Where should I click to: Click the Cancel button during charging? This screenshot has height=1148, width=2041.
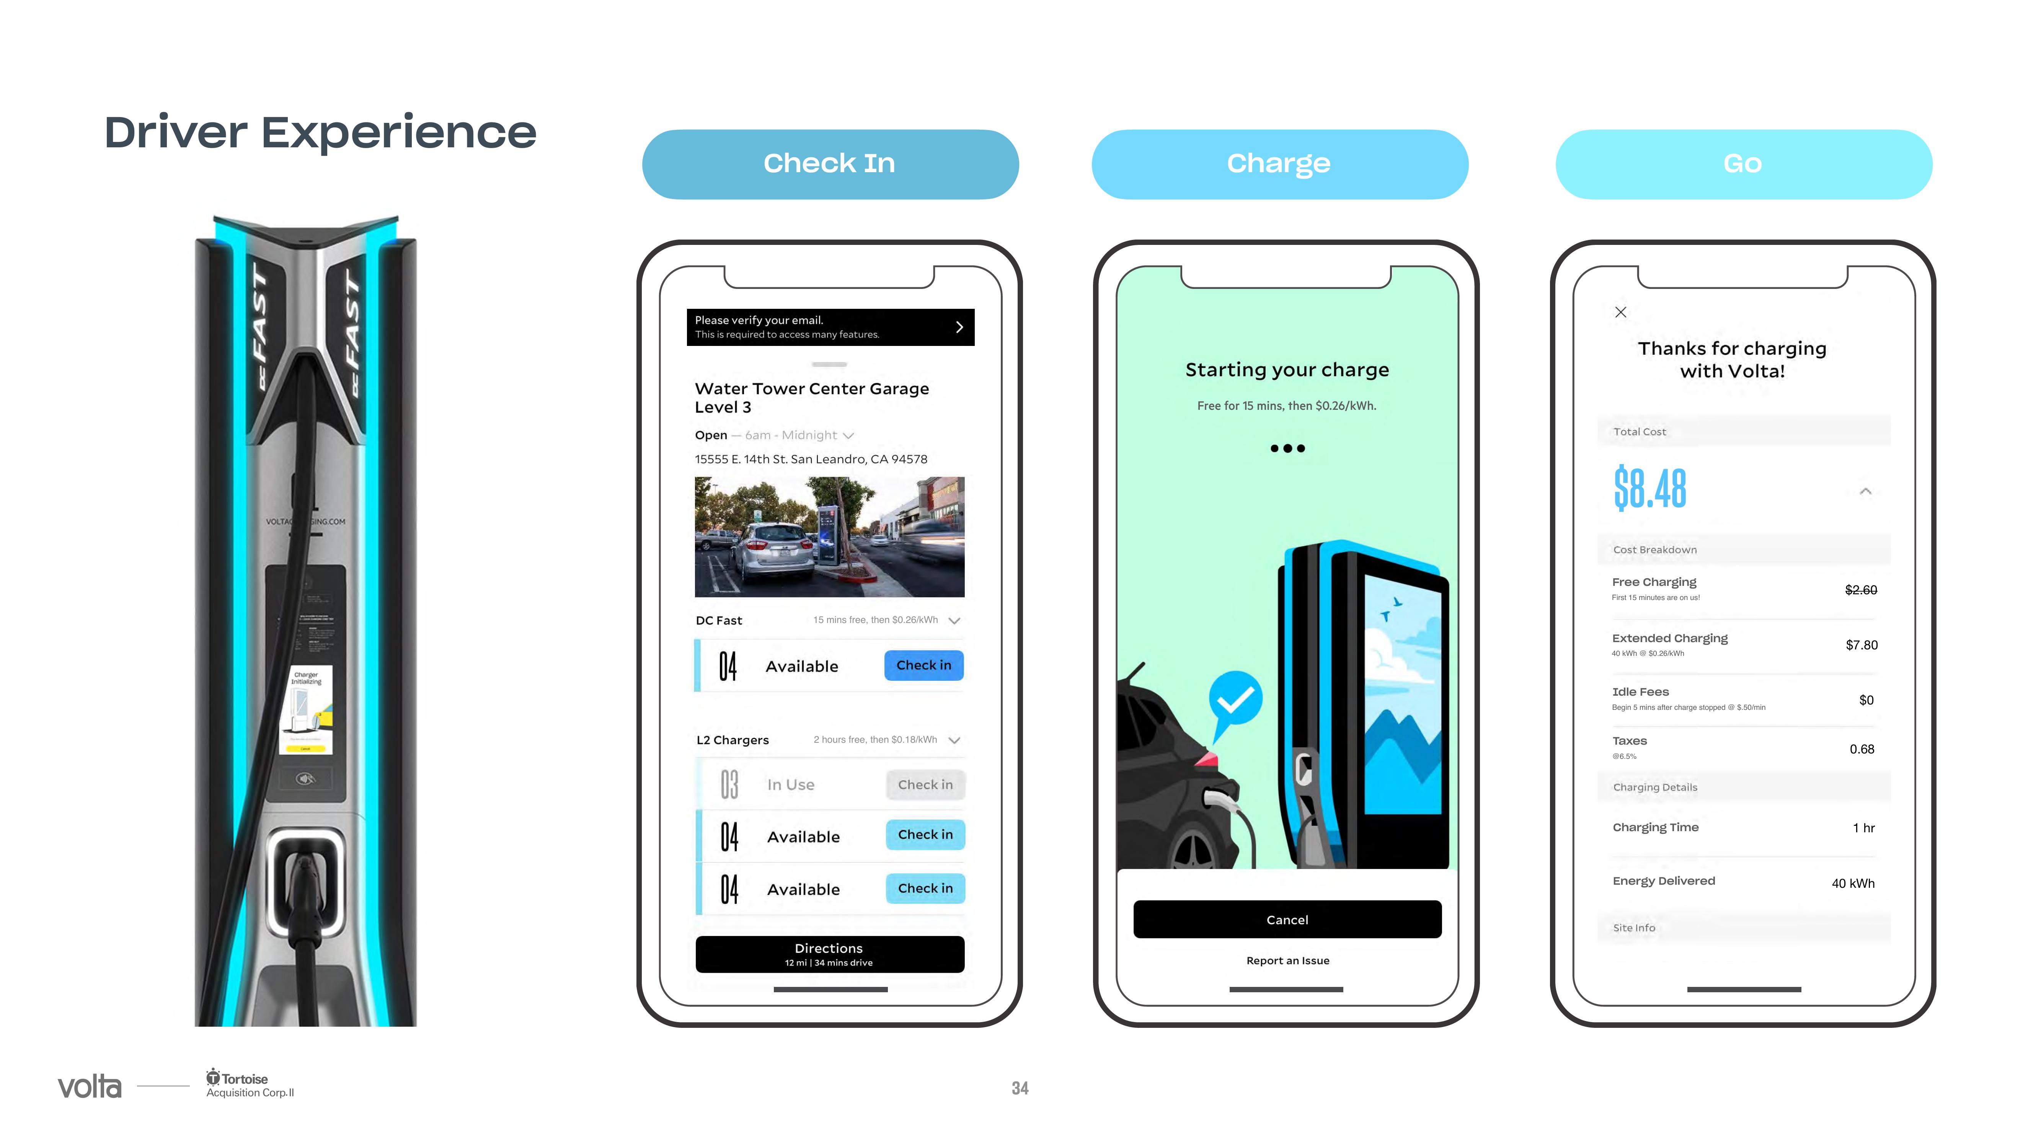tap(1287, 920)
